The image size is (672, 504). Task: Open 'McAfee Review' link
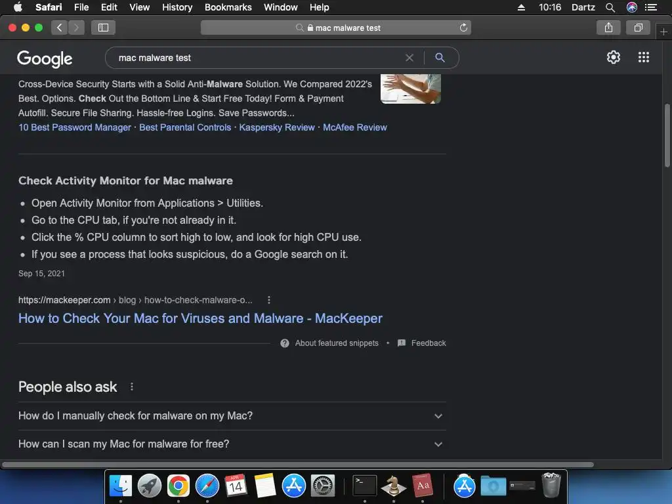[x=355, y=127]
